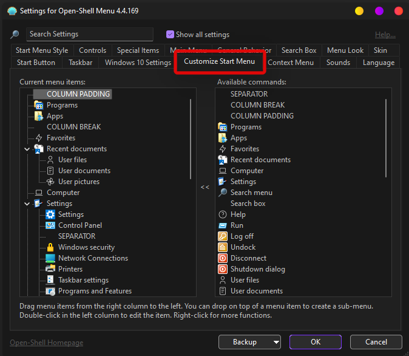Select the Printers icon in the left list

coord(50,269)
